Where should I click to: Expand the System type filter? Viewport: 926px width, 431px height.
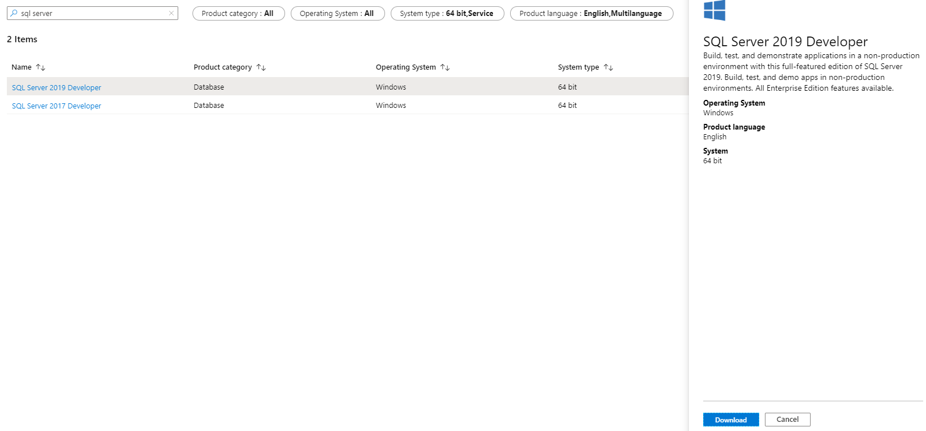[x=447, y=14]
